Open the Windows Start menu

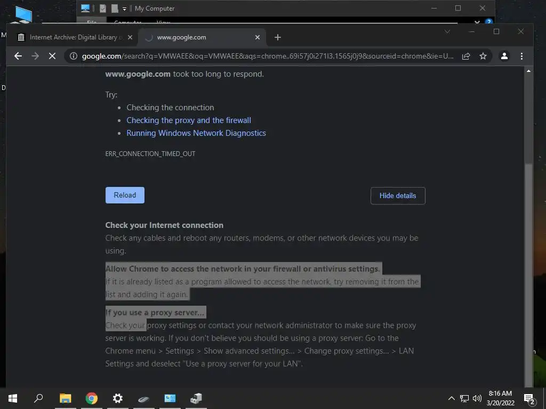(x=13, y=398)
